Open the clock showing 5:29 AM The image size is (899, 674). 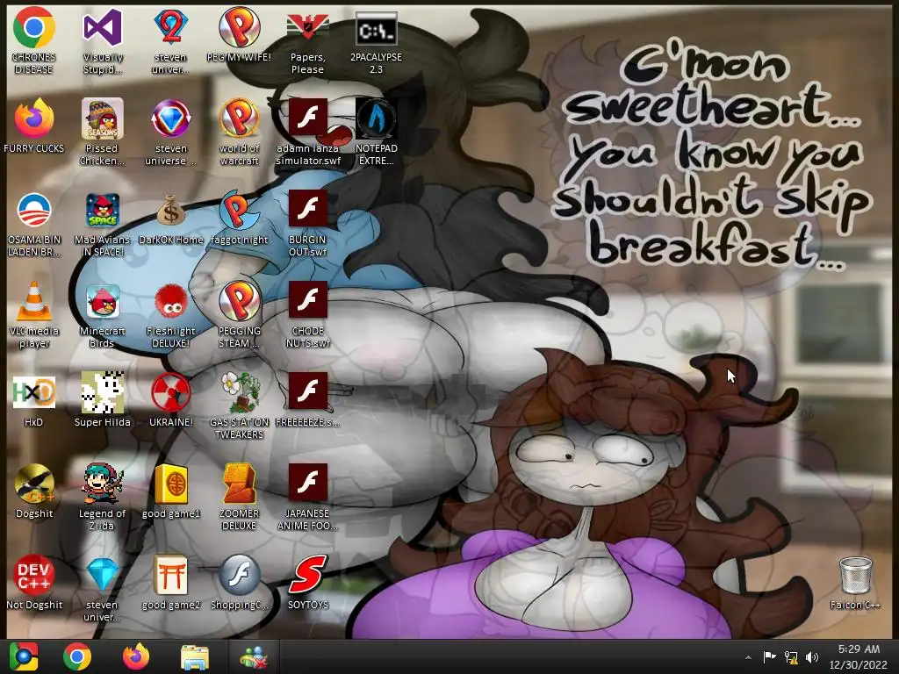(x=859, y=656)
